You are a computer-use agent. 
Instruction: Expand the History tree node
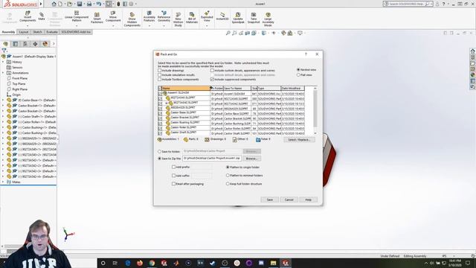(3, 62)
